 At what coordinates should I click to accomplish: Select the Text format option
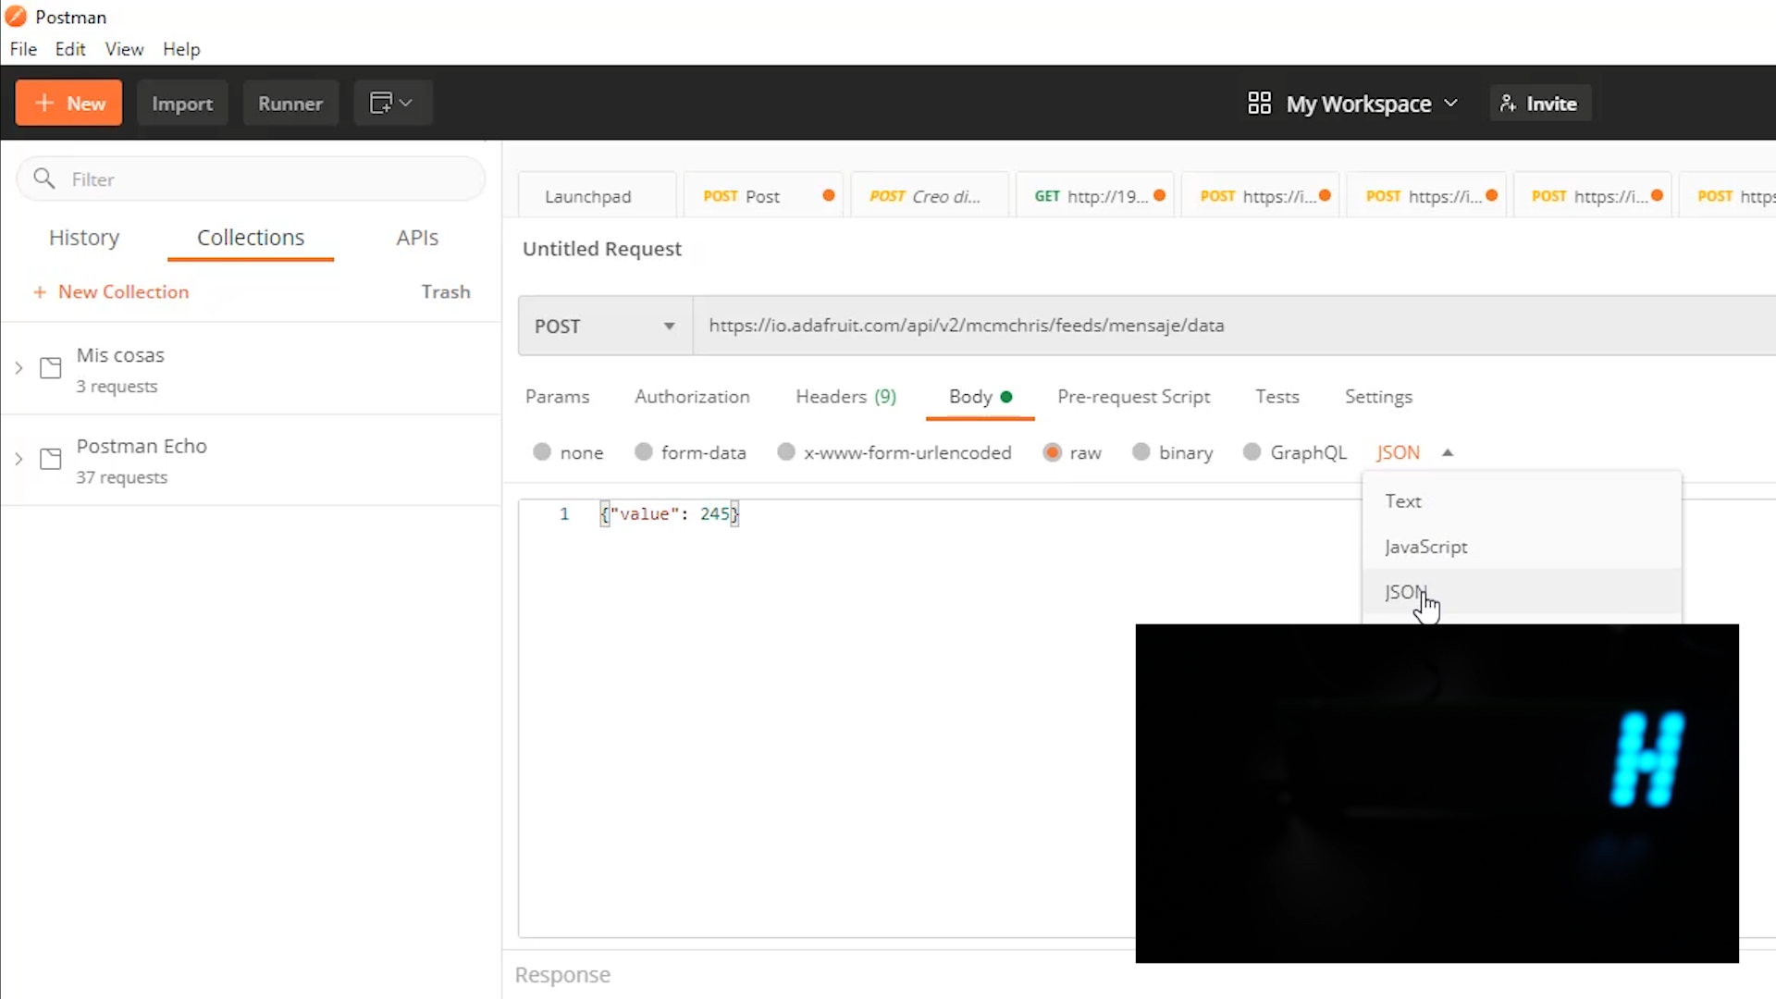(x=1404, y=500)
